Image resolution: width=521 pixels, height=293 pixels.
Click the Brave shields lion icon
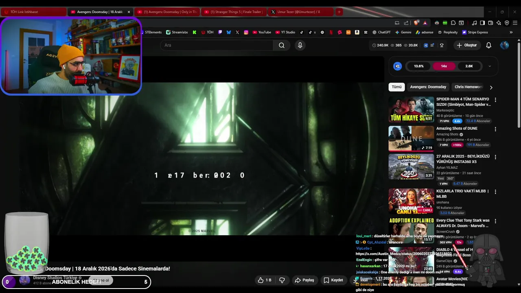[x=416, y=23]
